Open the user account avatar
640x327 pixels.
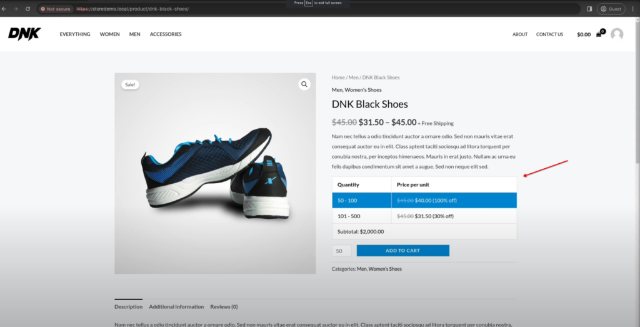[617, 34]
